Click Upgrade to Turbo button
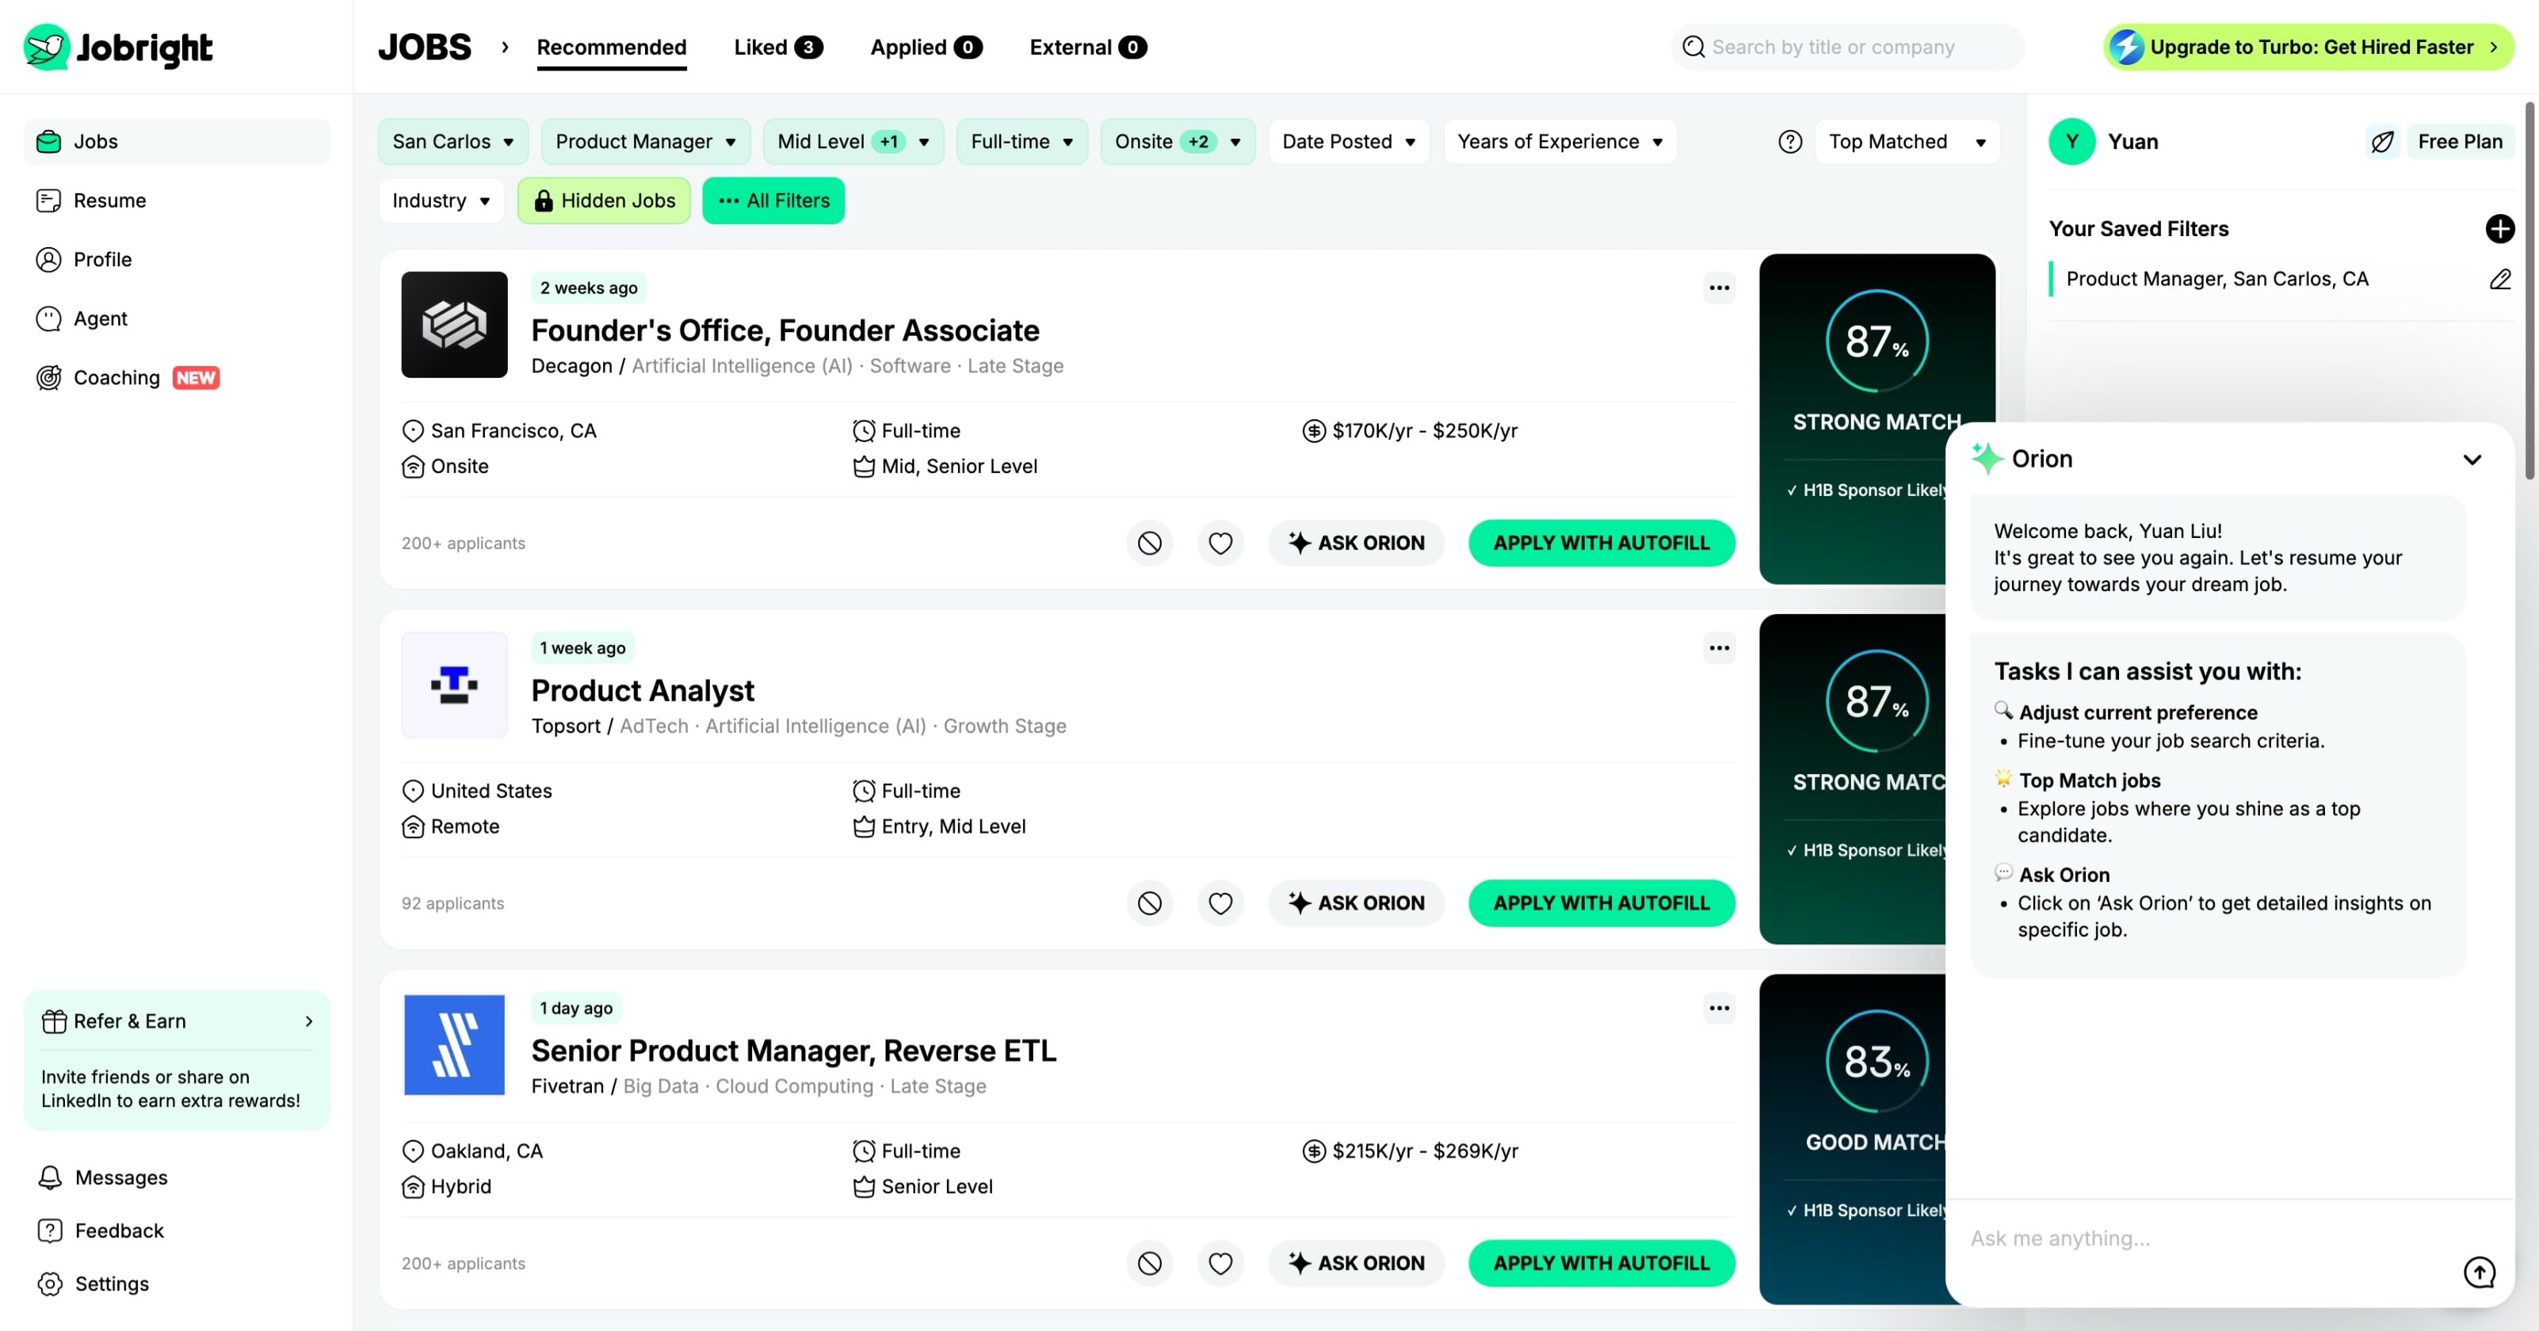 point(2308,48)
